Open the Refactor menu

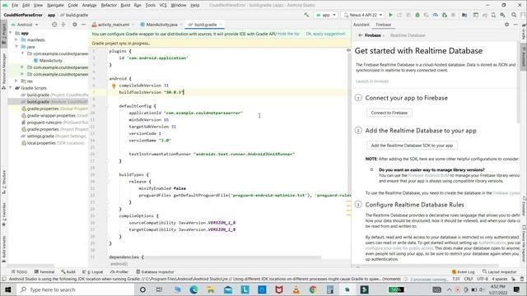(109, 5)
